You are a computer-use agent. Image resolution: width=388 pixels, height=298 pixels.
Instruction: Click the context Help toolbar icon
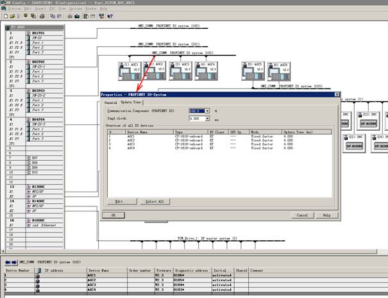coord(112,15)
